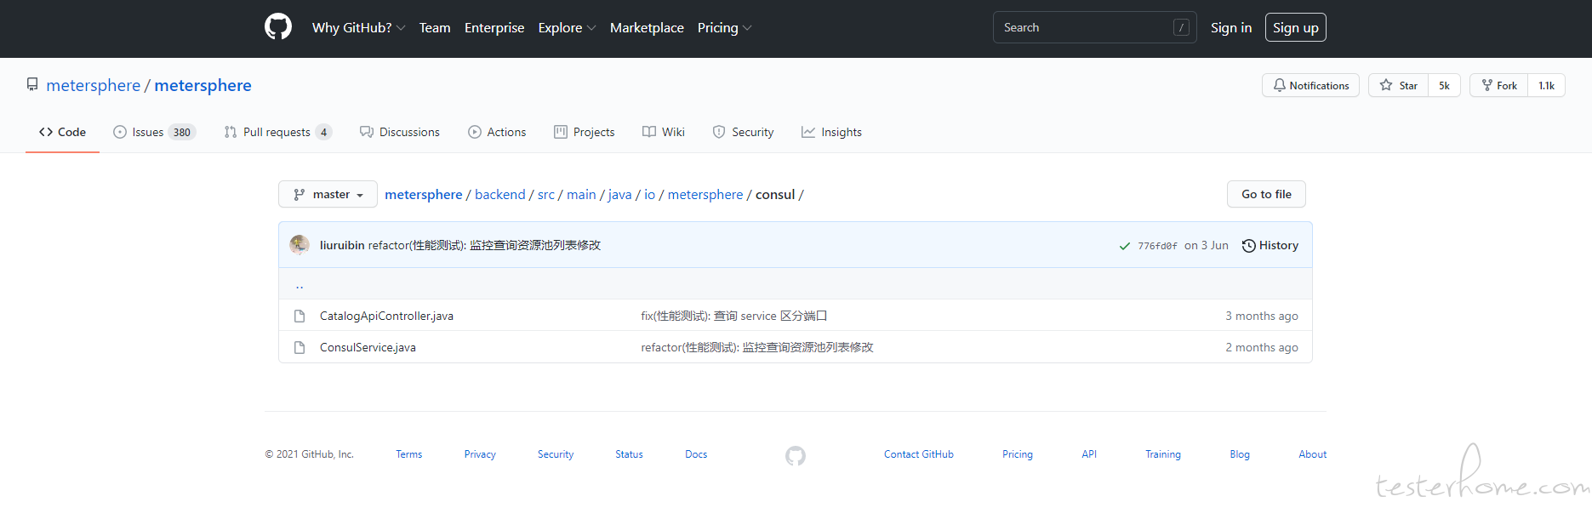Open liuruibin author link

342,245
